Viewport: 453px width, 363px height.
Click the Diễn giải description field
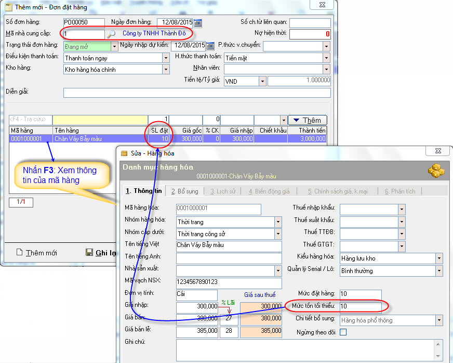pyautogui.click(x=197, y=93)
